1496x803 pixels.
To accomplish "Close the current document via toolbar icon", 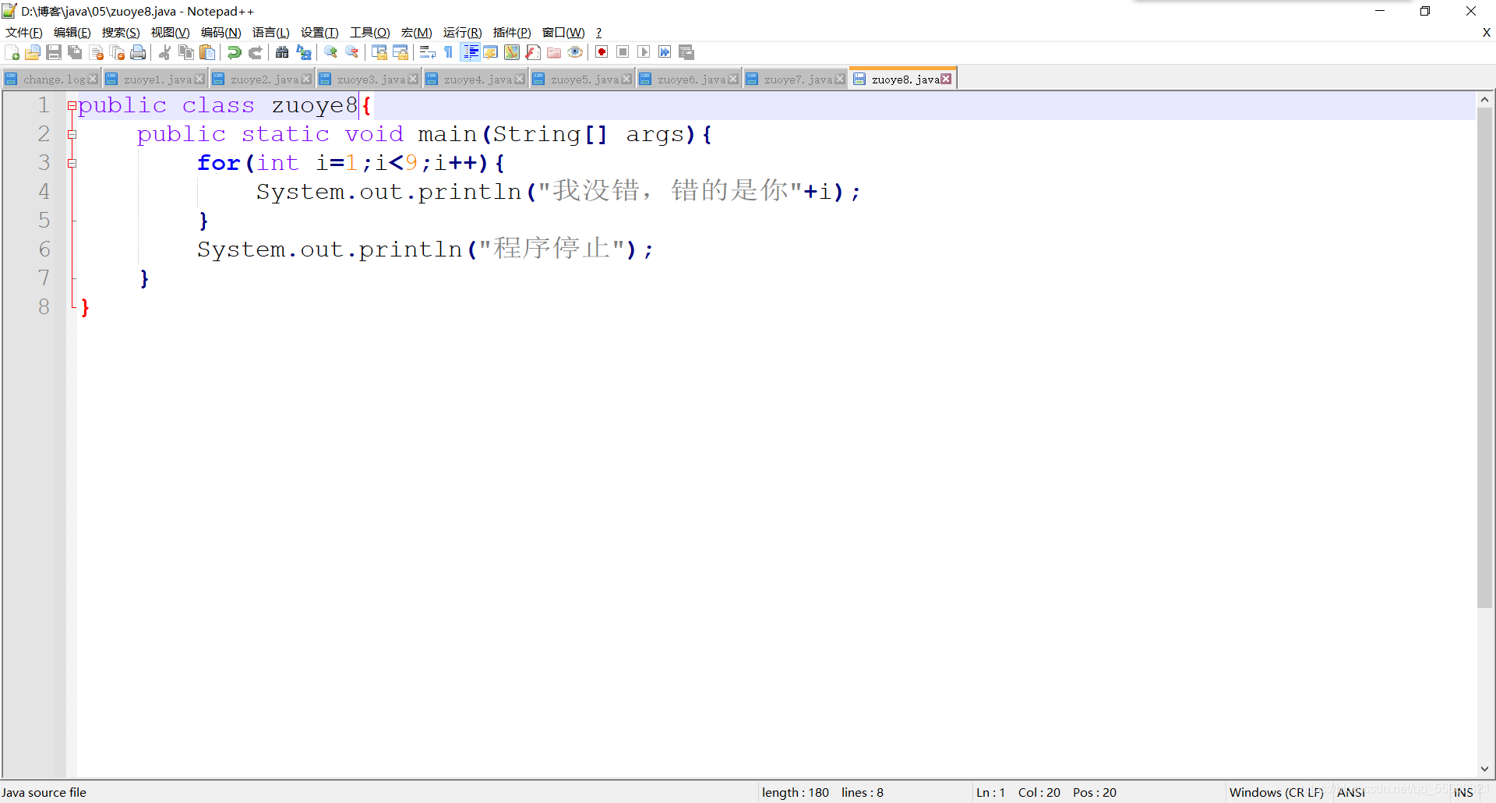I will coord(97,52).
